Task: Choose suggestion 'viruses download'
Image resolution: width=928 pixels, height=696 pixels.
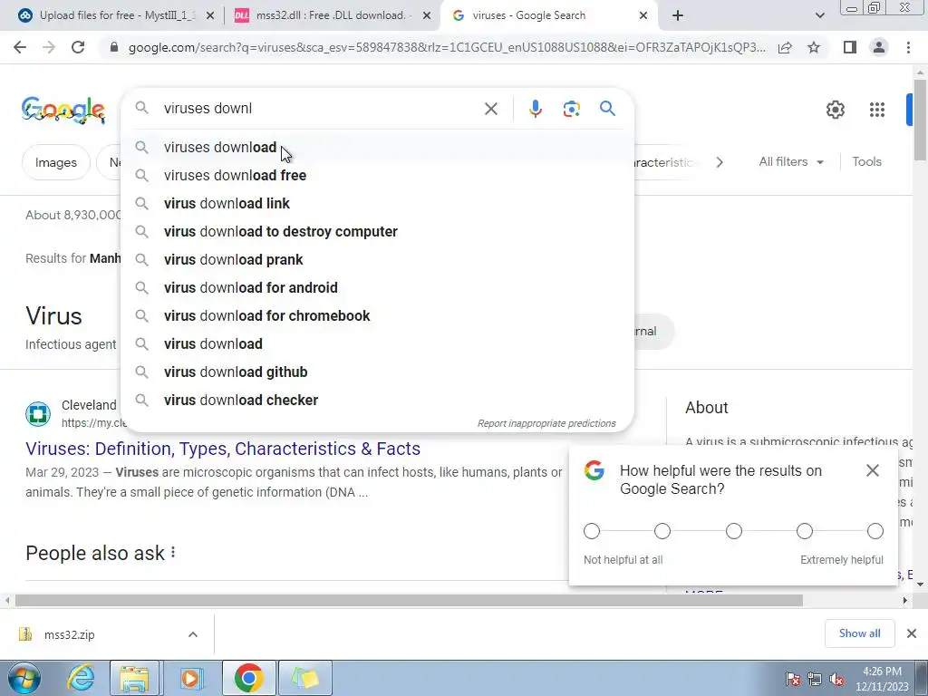Action: pos(377,148)
